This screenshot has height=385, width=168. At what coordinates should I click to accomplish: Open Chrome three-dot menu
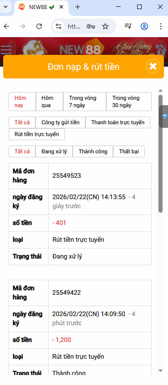pos(160,26)
